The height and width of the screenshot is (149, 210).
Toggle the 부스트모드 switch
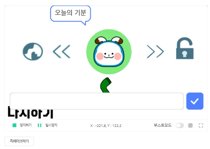point(180,125)
